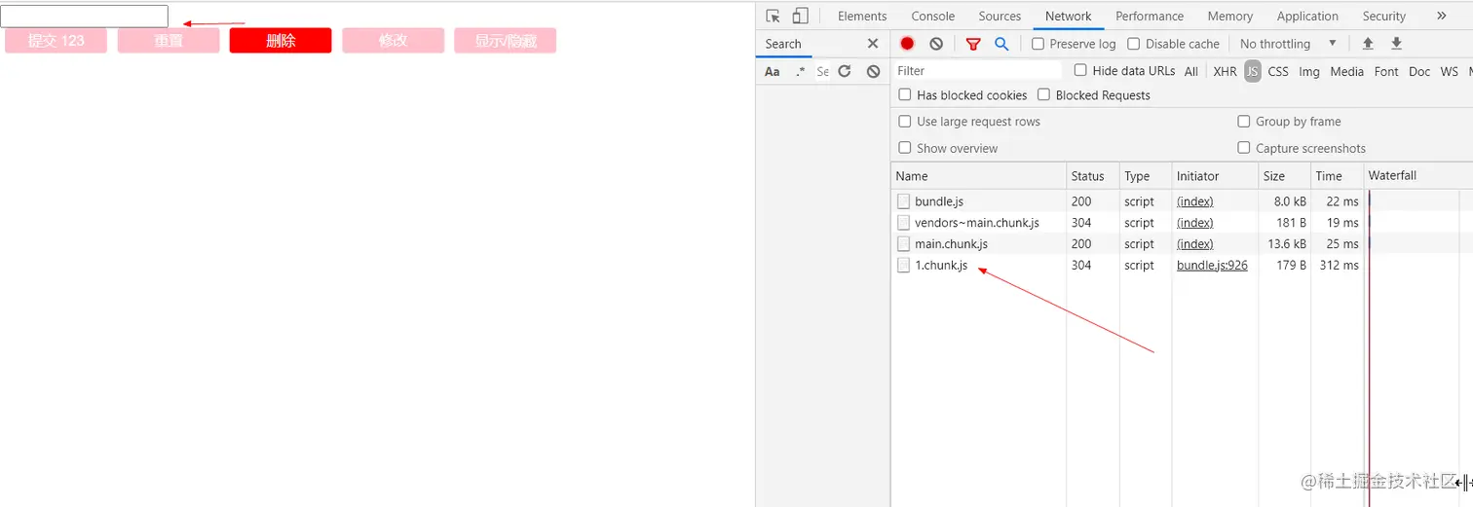Click the red record network log button
Screen dimensions: 1473x507
[907, 44]
